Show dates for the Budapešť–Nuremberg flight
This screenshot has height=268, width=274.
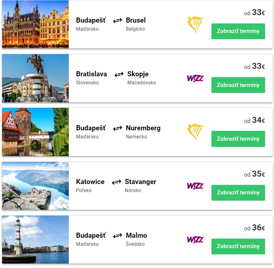click(238, 139)
